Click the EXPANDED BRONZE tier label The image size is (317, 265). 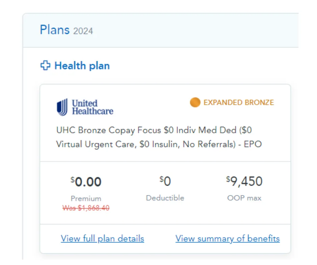coord(239,103)
